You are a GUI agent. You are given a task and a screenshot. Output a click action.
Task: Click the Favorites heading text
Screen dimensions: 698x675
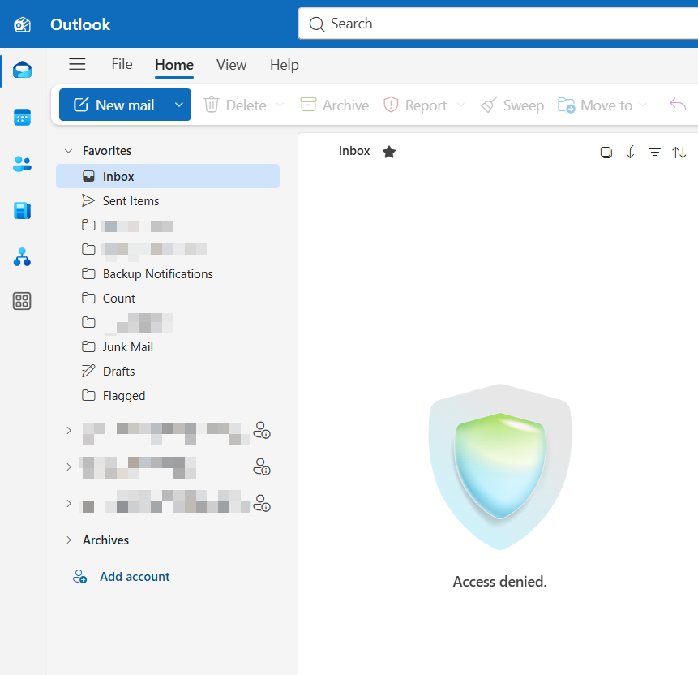click(107, 151)
